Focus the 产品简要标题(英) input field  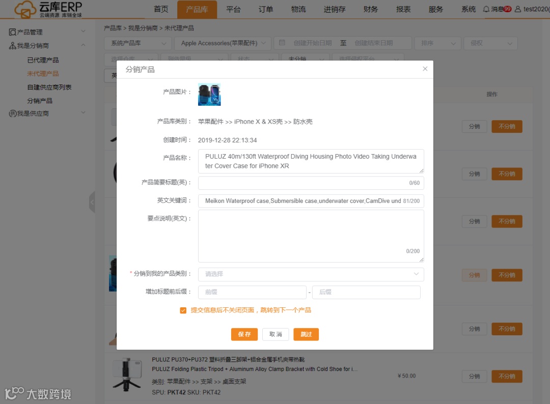pyautogui.click(x=311, y=183)
